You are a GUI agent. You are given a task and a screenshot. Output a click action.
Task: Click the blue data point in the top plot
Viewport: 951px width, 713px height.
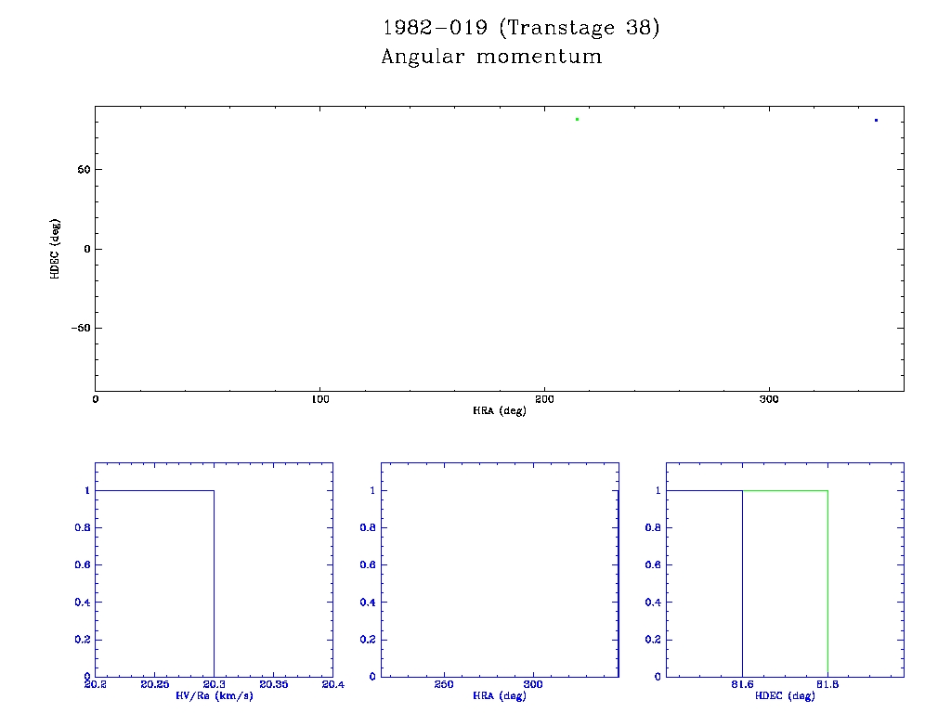pyautogui.click(x=876, y=120)
